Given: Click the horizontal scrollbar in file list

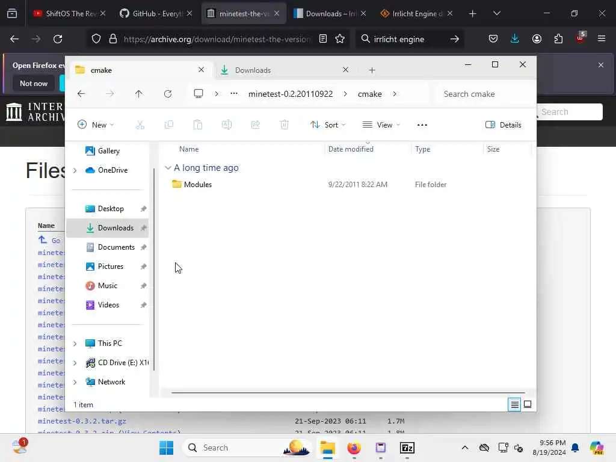Looking at the screenshot, I should tap(348, 392).
